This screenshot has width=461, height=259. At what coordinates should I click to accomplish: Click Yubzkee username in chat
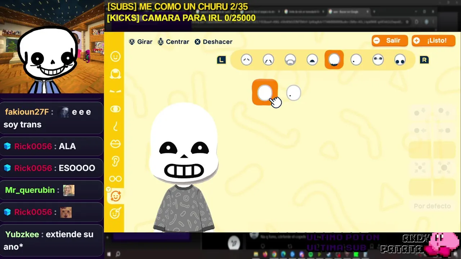point(22,234)
